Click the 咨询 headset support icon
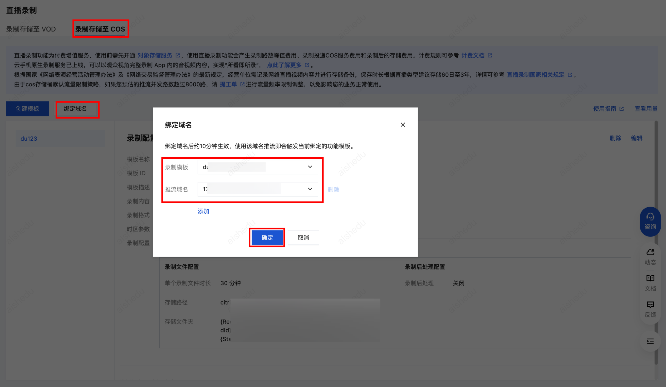The height and width of the screenshot is (387, 666). click(x=650, y=217)
